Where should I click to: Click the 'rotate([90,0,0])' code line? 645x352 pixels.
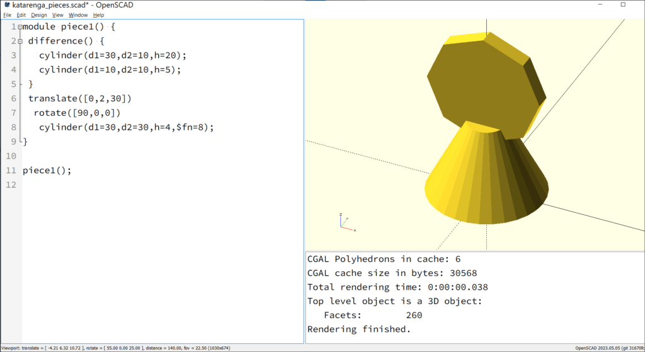[x=77, y=113]
